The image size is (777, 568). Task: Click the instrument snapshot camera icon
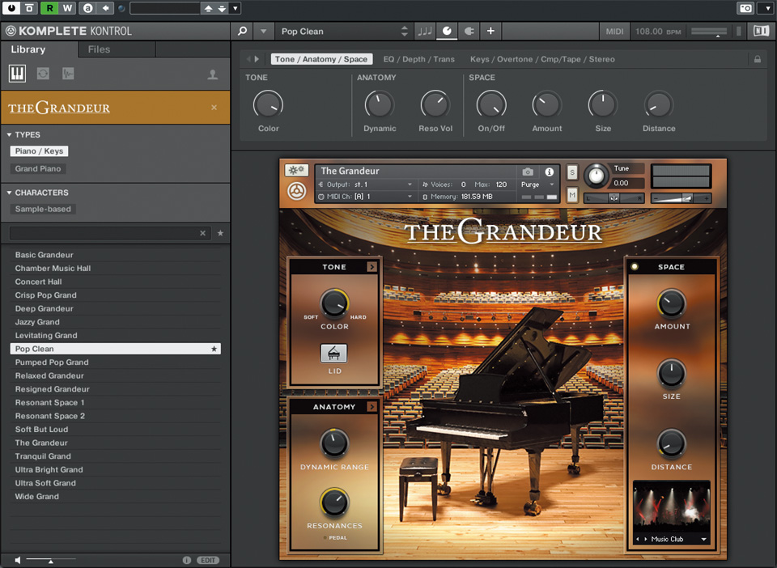(528, 172)
